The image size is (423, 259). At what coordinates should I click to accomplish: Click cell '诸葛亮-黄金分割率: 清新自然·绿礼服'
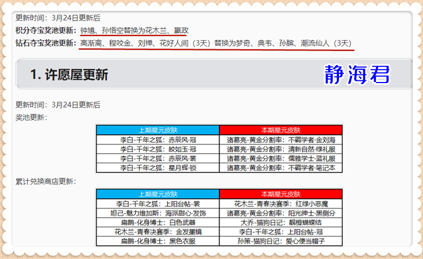point(281,149)
